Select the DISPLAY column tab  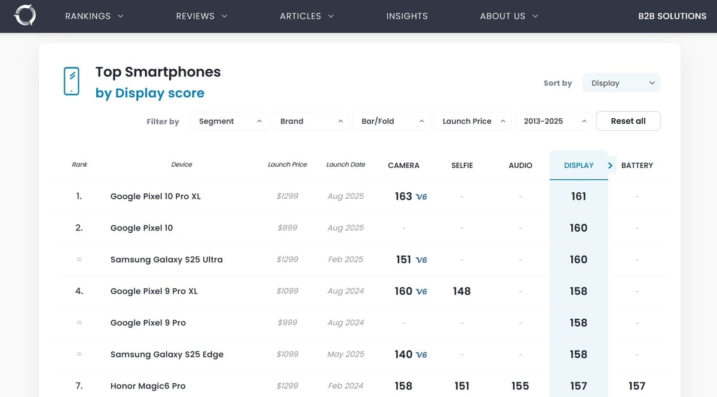[579, 165]
